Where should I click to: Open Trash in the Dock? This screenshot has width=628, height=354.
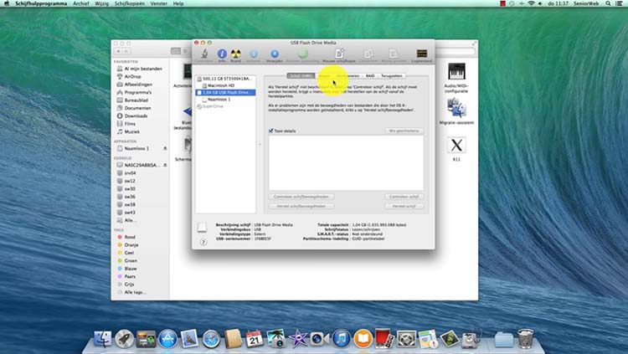click(525, 338)
